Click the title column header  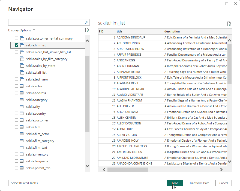point(140,31)
